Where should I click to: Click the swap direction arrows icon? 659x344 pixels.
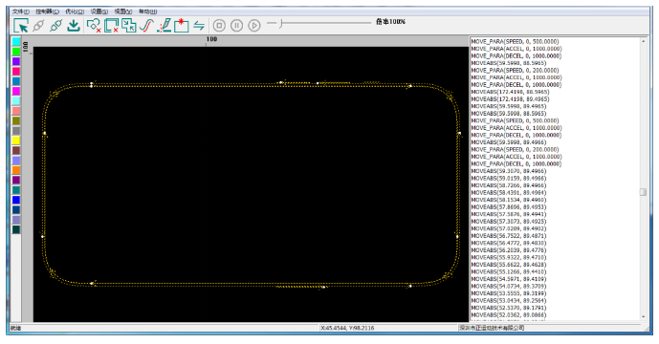[199, 26]
